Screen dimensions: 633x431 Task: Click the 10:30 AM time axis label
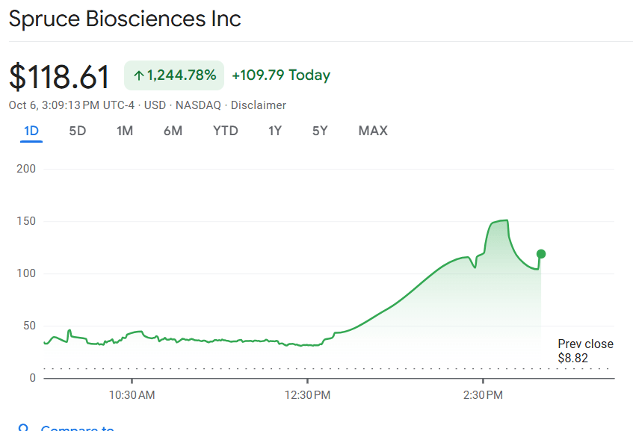(x=132, y=394)
